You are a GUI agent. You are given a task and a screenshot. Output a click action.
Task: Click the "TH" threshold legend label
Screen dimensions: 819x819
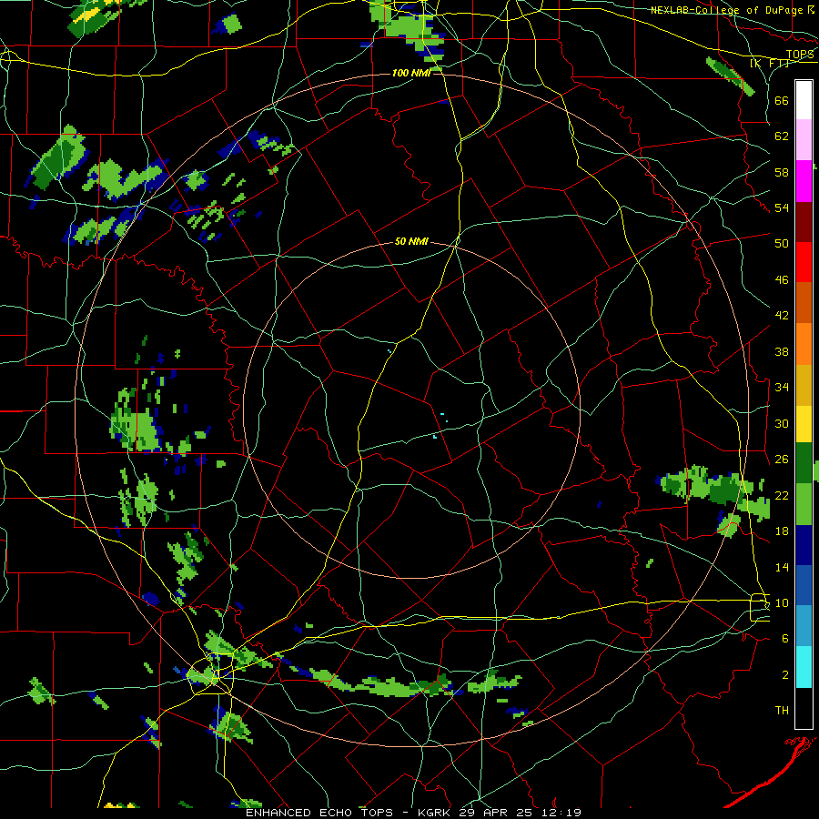[782, 710]
